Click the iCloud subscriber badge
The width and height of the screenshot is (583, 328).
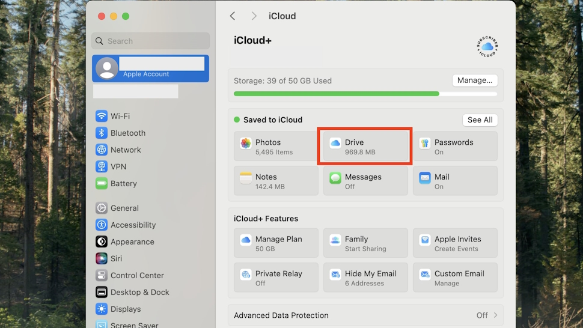pos(487,46)
